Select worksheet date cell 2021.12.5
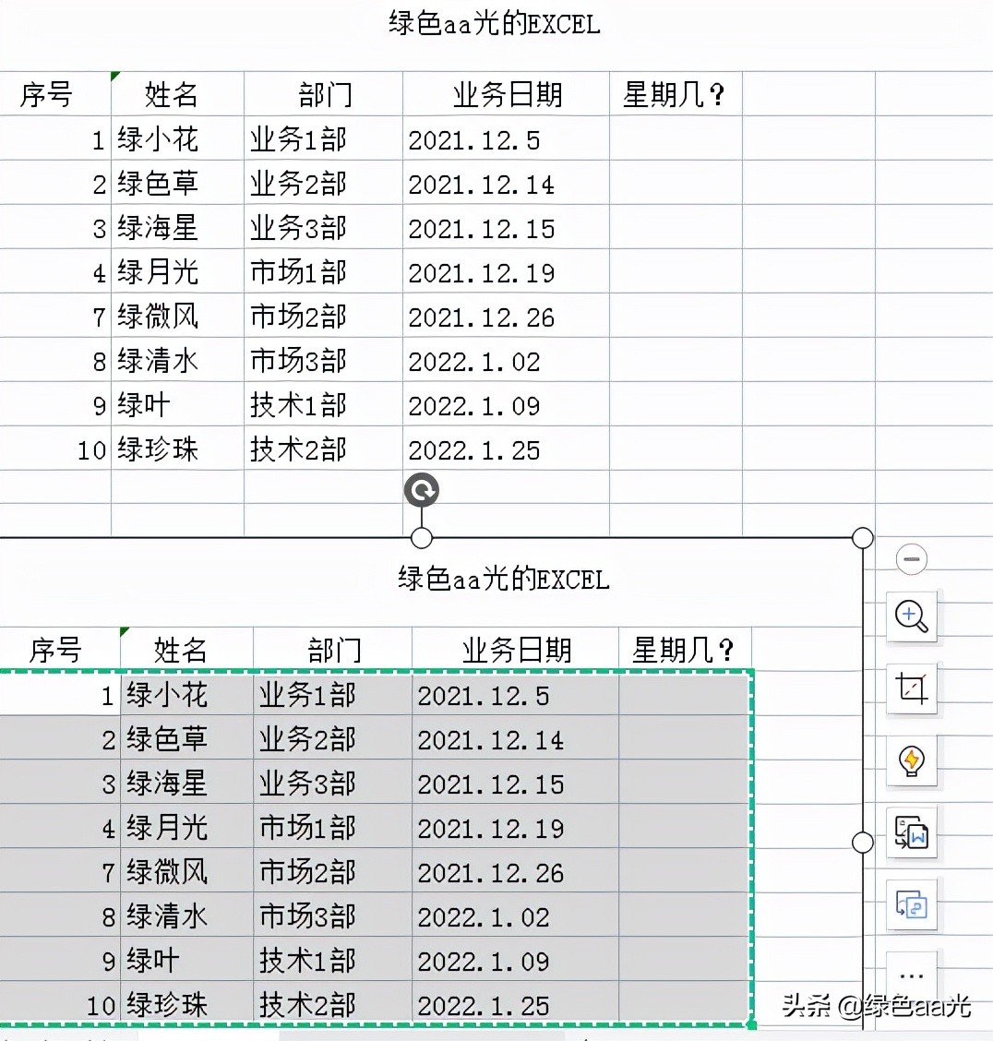Screen dimensions: 993x1041 point(506,138)
